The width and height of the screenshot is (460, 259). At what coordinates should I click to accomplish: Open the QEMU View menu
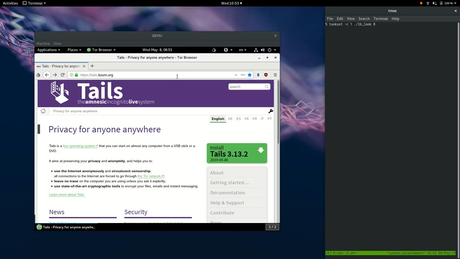(57, 44)
